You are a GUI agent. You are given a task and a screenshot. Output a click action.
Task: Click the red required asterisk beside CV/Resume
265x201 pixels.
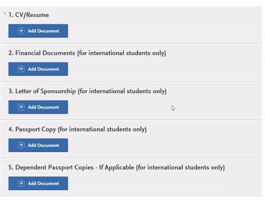coord(5,14)
